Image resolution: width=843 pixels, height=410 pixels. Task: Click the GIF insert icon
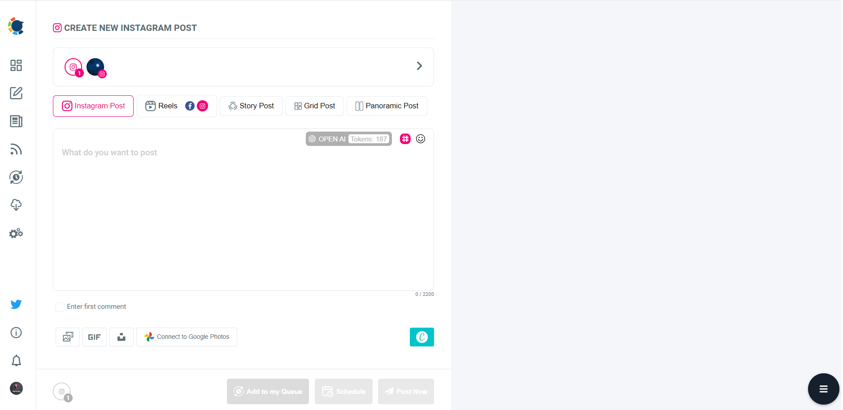click(x=95, y=337)
